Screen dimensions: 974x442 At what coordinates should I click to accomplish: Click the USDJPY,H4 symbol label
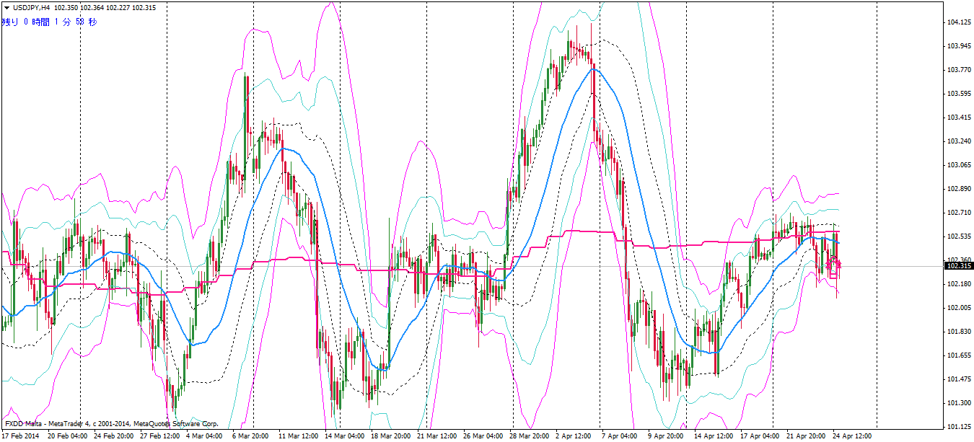[31, 7]
